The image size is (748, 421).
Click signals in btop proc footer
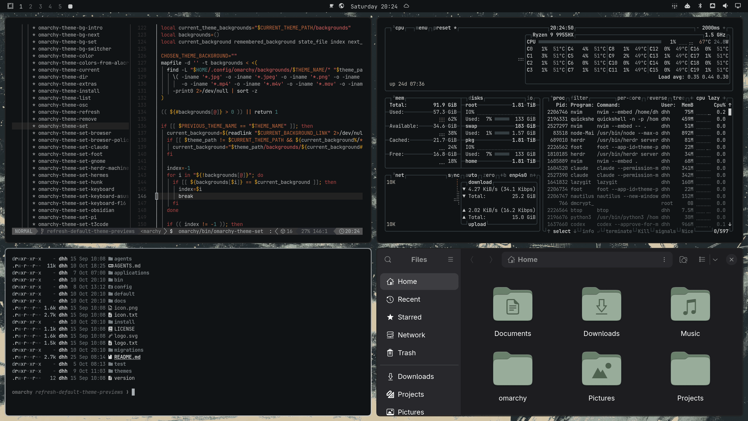[665, 231]
